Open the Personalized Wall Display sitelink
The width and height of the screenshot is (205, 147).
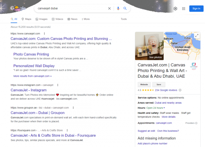34,66
